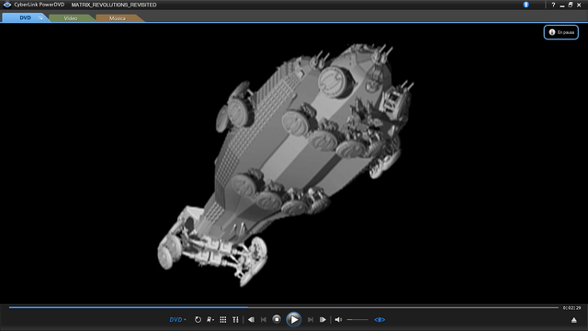Image resolution: width=588 pixels, height=331 pixels.
Task: Jump to previous chapter
Action: 264,320
